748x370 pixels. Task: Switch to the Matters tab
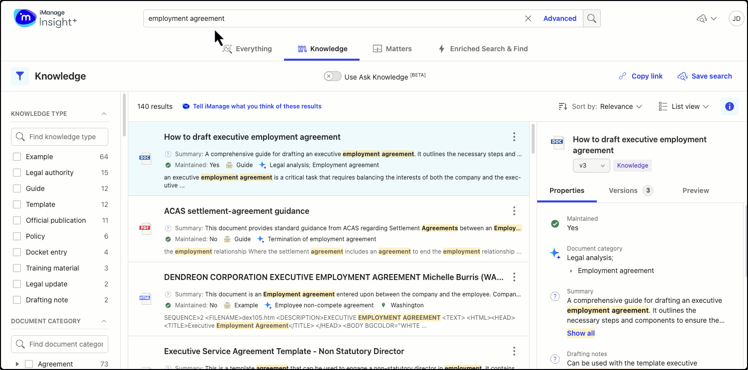pyautogui.click(x=392, y=49)
